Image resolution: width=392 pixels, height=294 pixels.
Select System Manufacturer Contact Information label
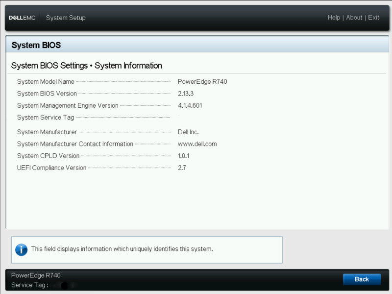click(75, 144)
